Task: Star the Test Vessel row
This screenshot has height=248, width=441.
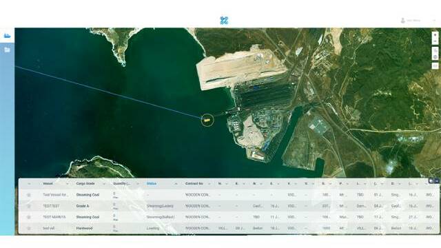Action: pyautogui.click(x=29, y=194)
